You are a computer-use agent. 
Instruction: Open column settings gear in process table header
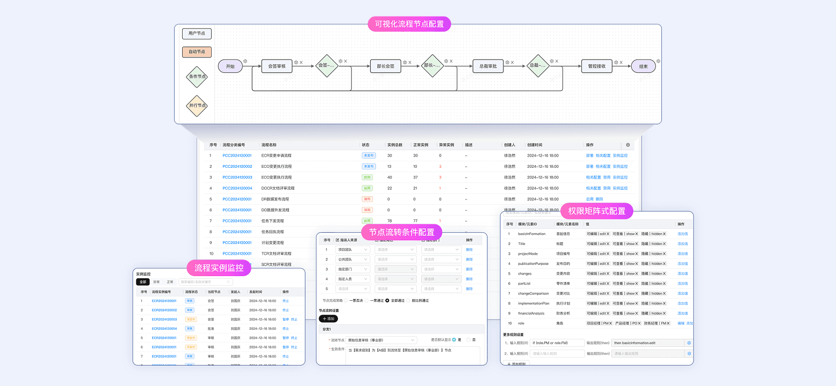628,145
